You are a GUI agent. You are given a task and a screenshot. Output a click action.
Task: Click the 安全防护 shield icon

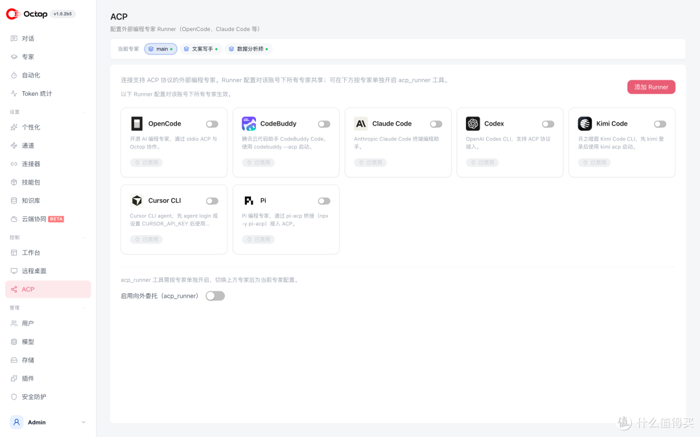click(x=14, y=397)
